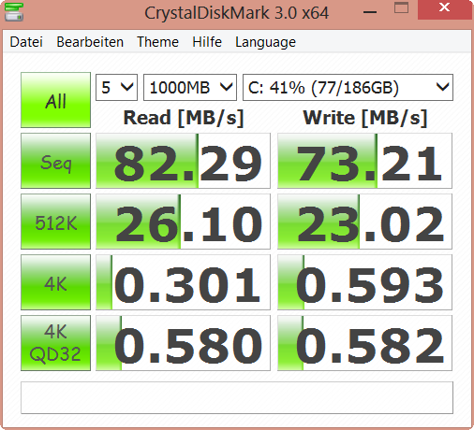The width and height of the screenshot is (474, 430).
Task: Run all benchmarks with the All button
Action: pyautogui.click(x=55, y=100)
